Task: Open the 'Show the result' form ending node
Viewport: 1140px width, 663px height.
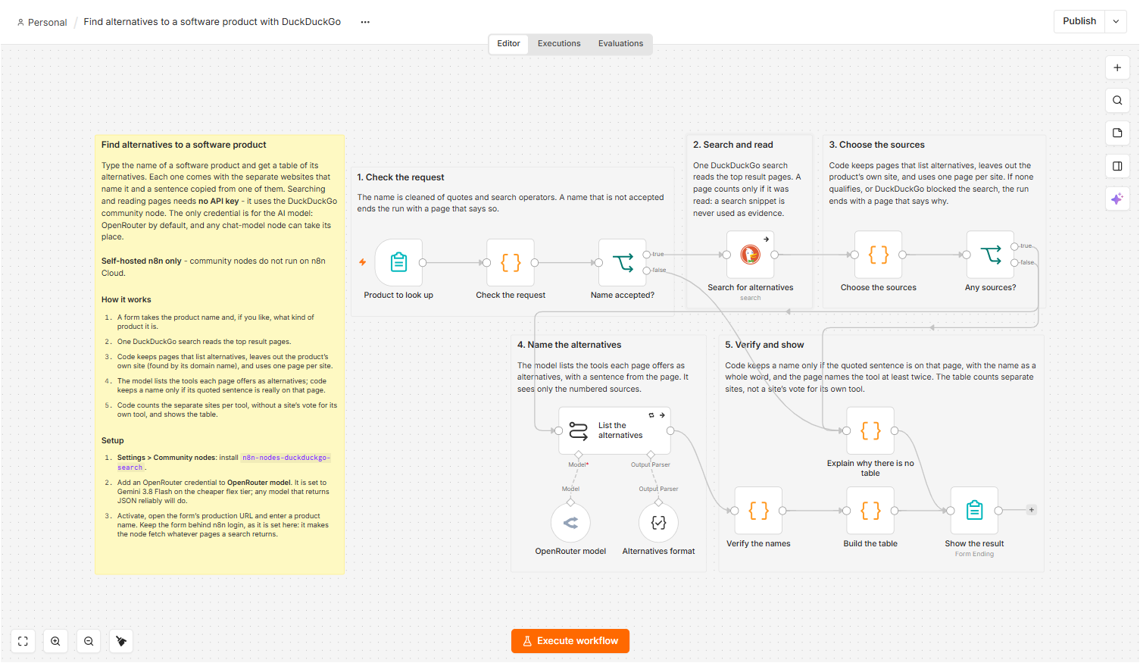Action: pyautogui.click(x=975, y=511)
